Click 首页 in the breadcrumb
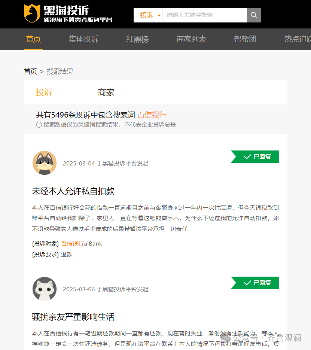The image size is (311, 350). [31, 71]
